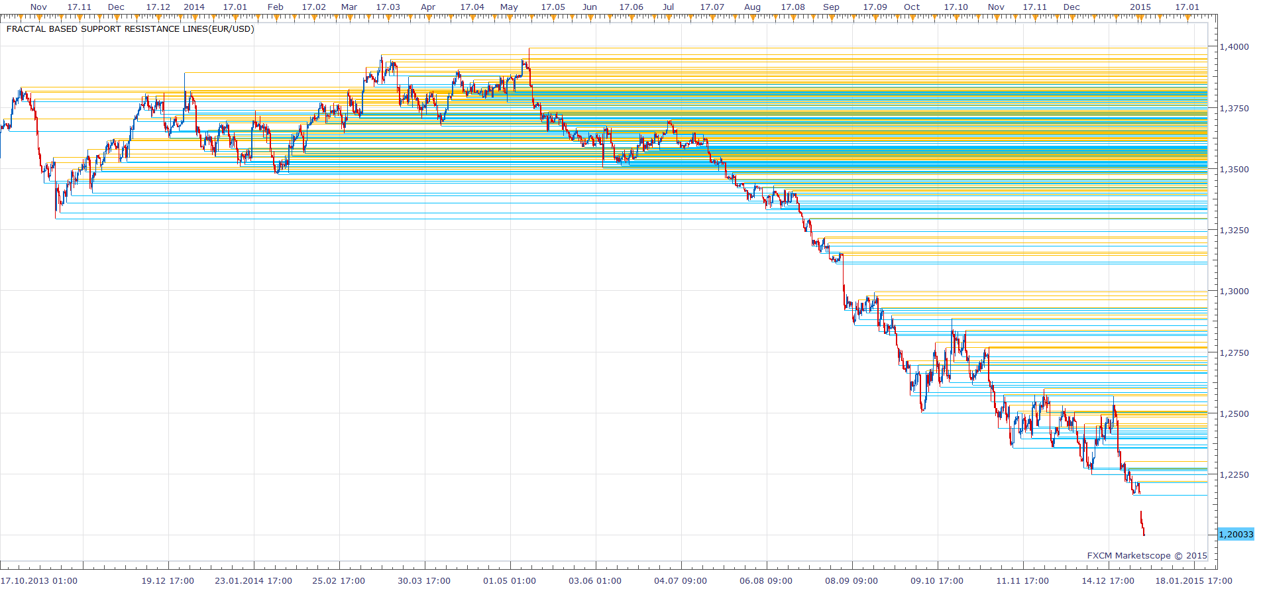Click the 17.10 top axis label

click(956, 7)
